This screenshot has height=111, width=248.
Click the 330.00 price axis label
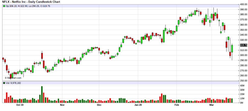click(x=244, y=40)
